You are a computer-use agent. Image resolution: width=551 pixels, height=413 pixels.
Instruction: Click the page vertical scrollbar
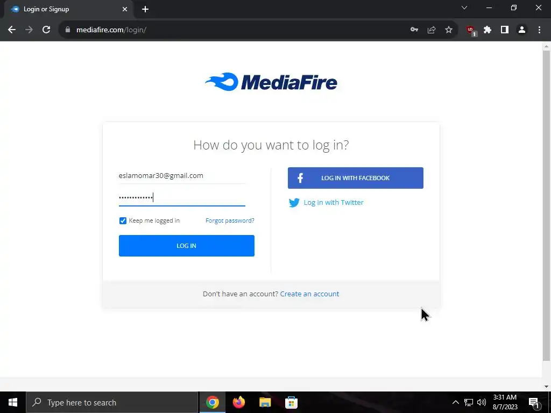(x=546, y=205)
